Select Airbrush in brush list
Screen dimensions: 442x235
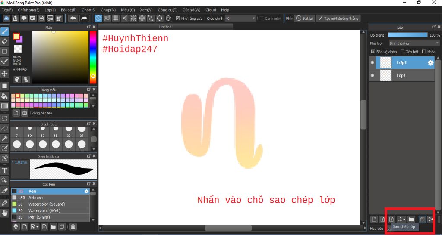point(50,198)
